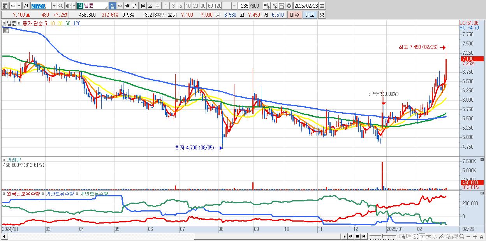Expand the dropdown next to the speaker icon

(x=74, y=6)
